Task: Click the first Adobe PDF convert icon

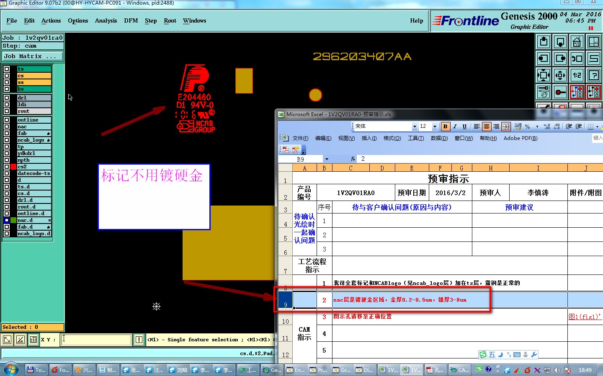Action: (x=286, y=150)
